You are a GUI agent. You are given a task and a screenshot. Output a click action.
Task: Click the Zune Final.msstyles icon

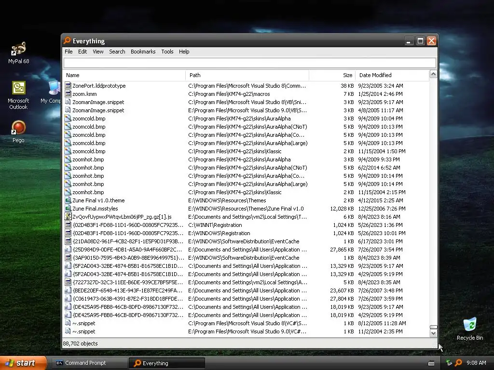point(68,208)
